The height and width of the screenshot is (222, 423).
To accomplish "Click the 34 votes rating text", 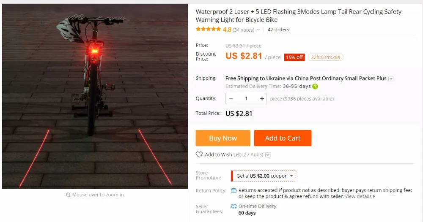I will [x=243, y=30].
